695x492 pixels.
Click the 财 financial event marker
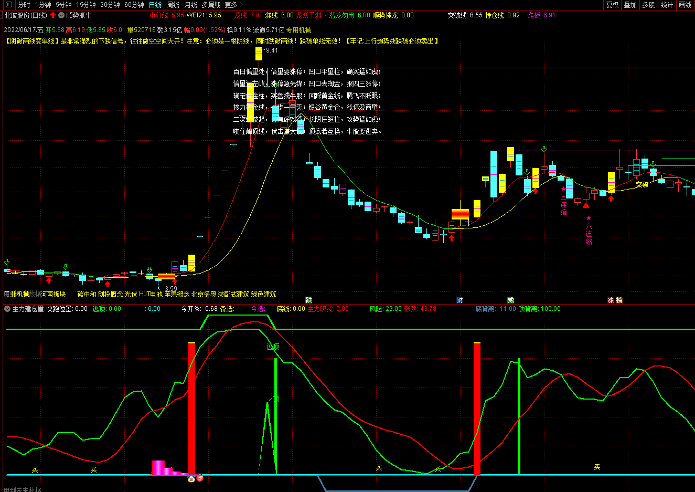click(x=459, y=300)
